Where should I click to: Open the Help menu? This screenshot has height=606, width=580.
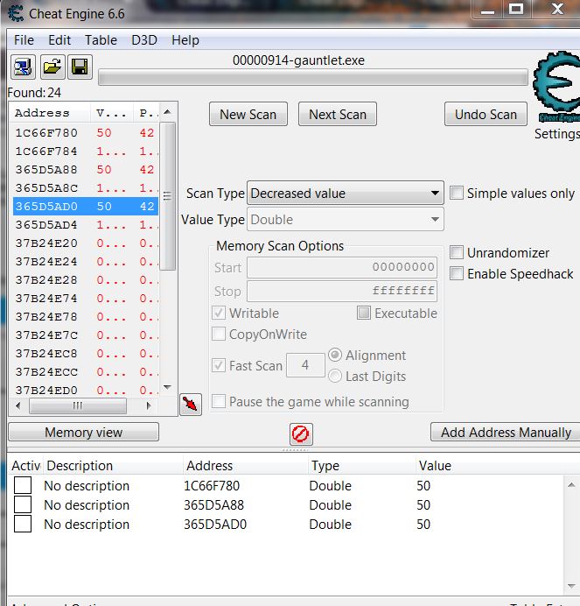[185, 40]
